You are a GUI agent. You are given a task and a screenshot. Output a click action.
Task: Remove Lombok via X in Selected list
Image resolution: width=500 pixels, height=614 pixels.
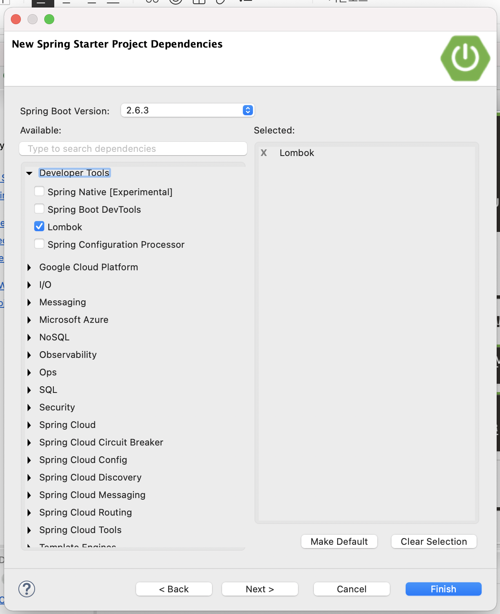(x=264, y=153)
